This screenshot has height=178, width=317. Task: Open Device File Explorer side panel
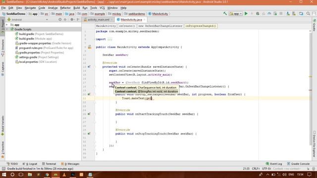(x=315, y=144)
